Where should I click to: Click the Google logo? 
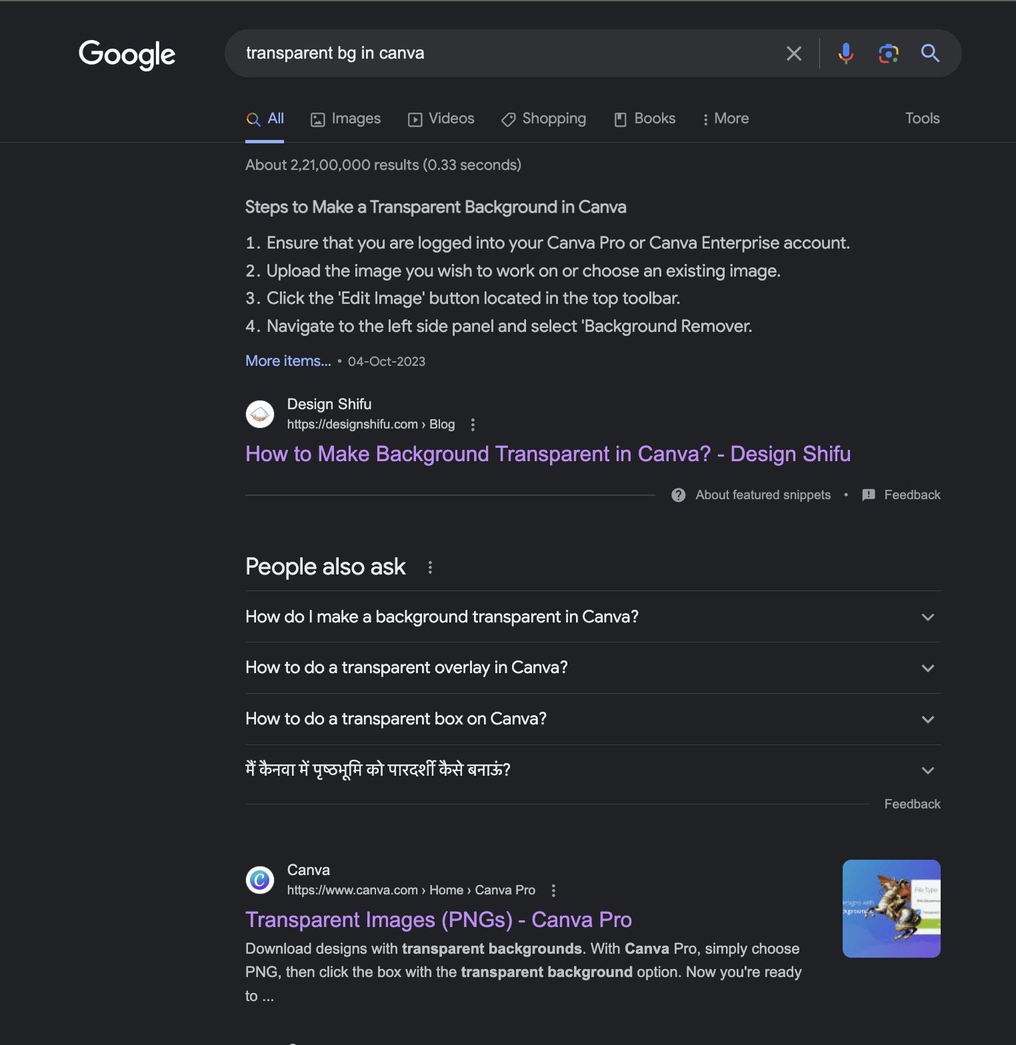127,54
